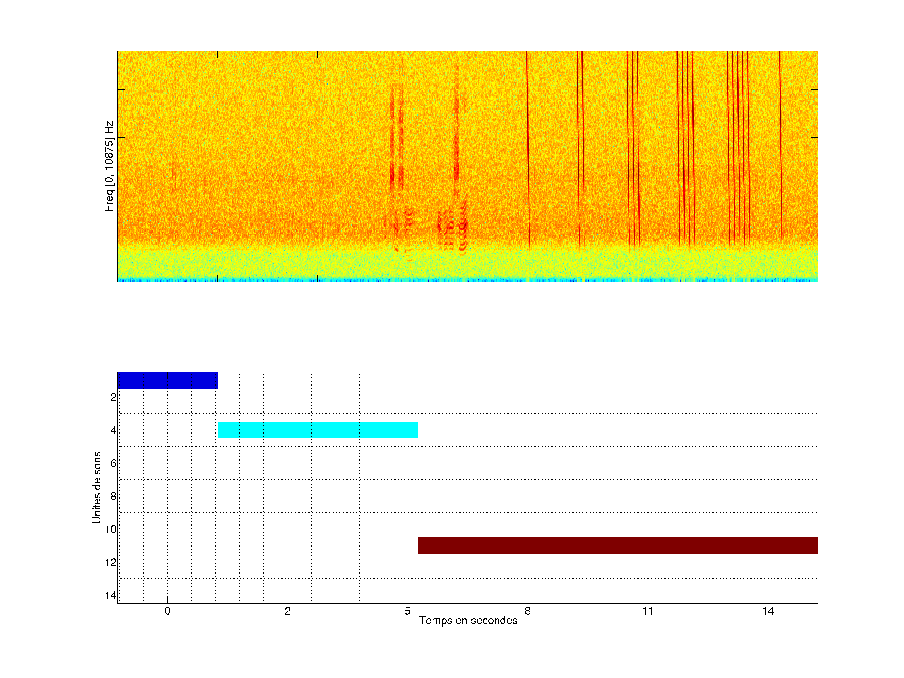Click the x-axis tick label 2

(287, 611)
